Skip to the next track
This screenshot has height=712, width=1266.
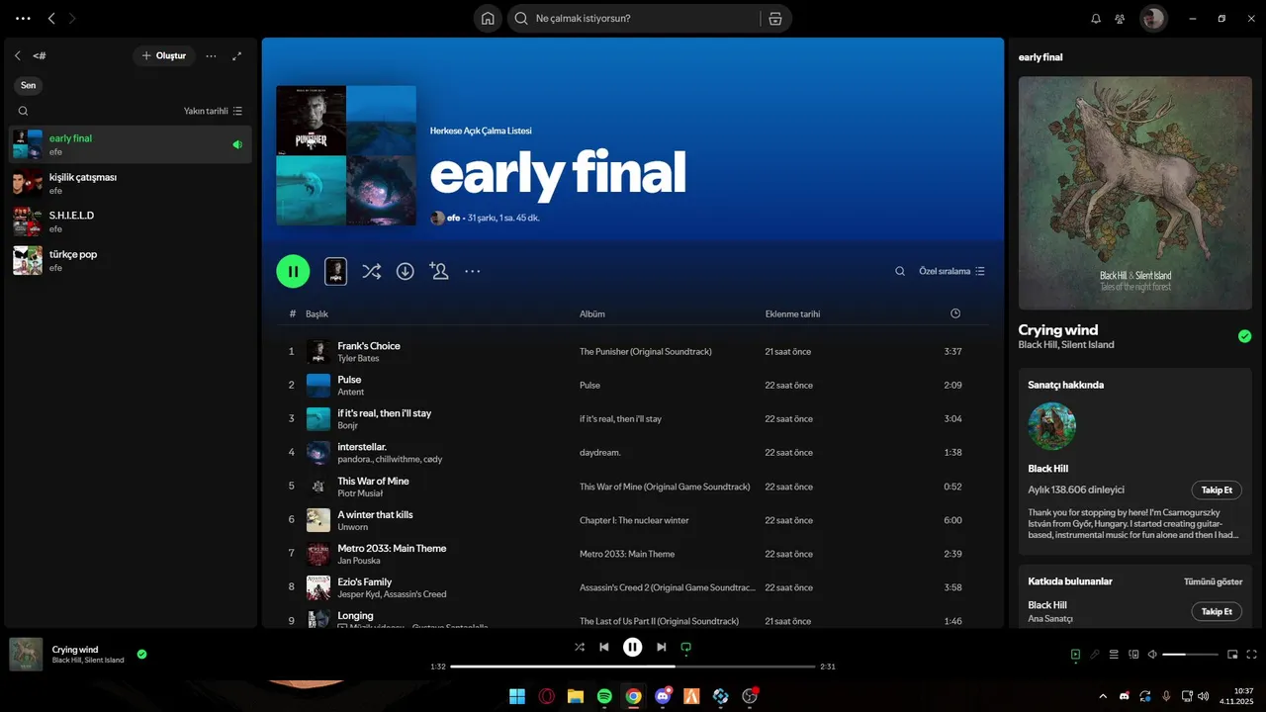tap(662, 647)
